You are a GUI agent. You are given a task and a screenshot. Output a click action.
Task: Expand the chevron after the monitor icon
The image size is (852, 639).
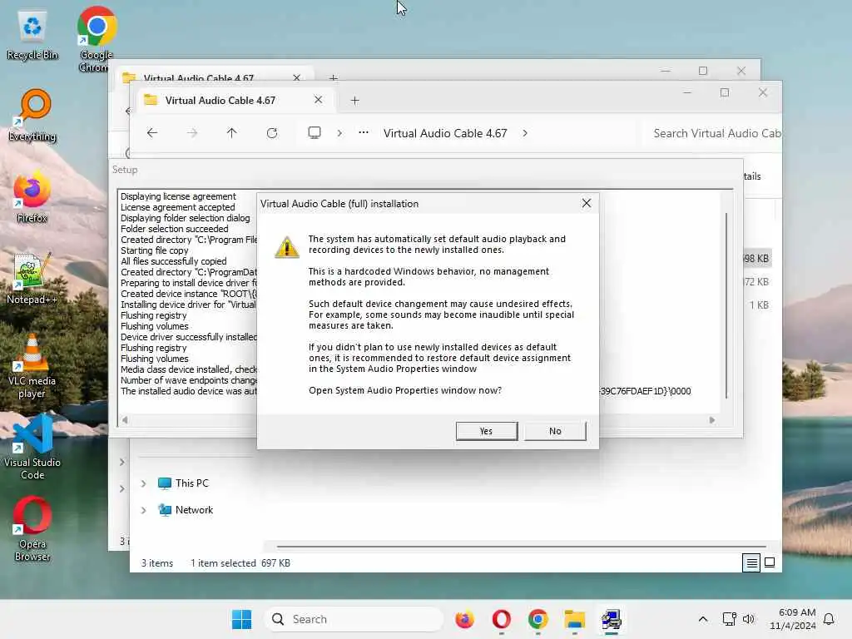point(339,133)
